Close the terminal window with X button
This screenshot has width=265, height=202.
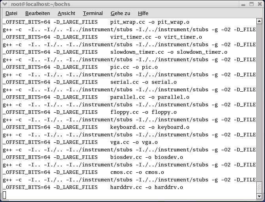(260, 4)
